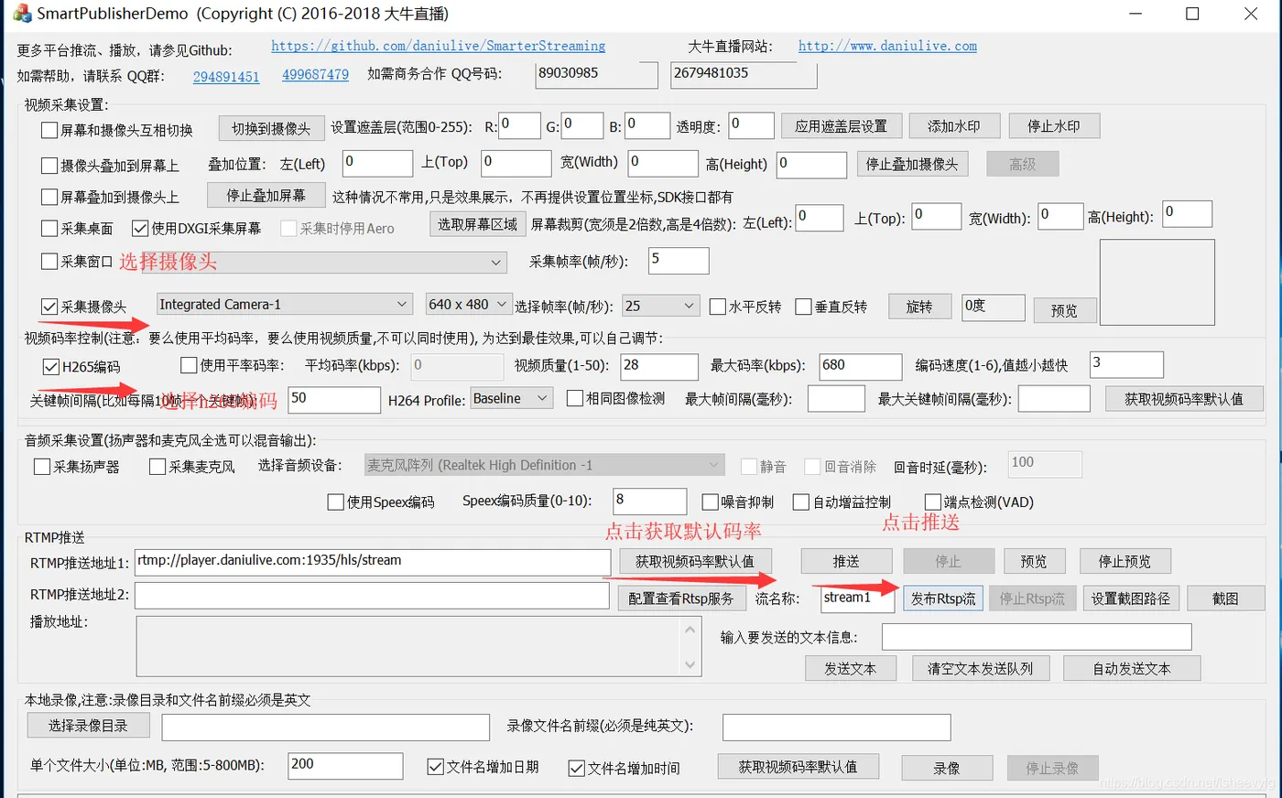Uncheck the H265编码 checkbox

click(x=51, y=367)
